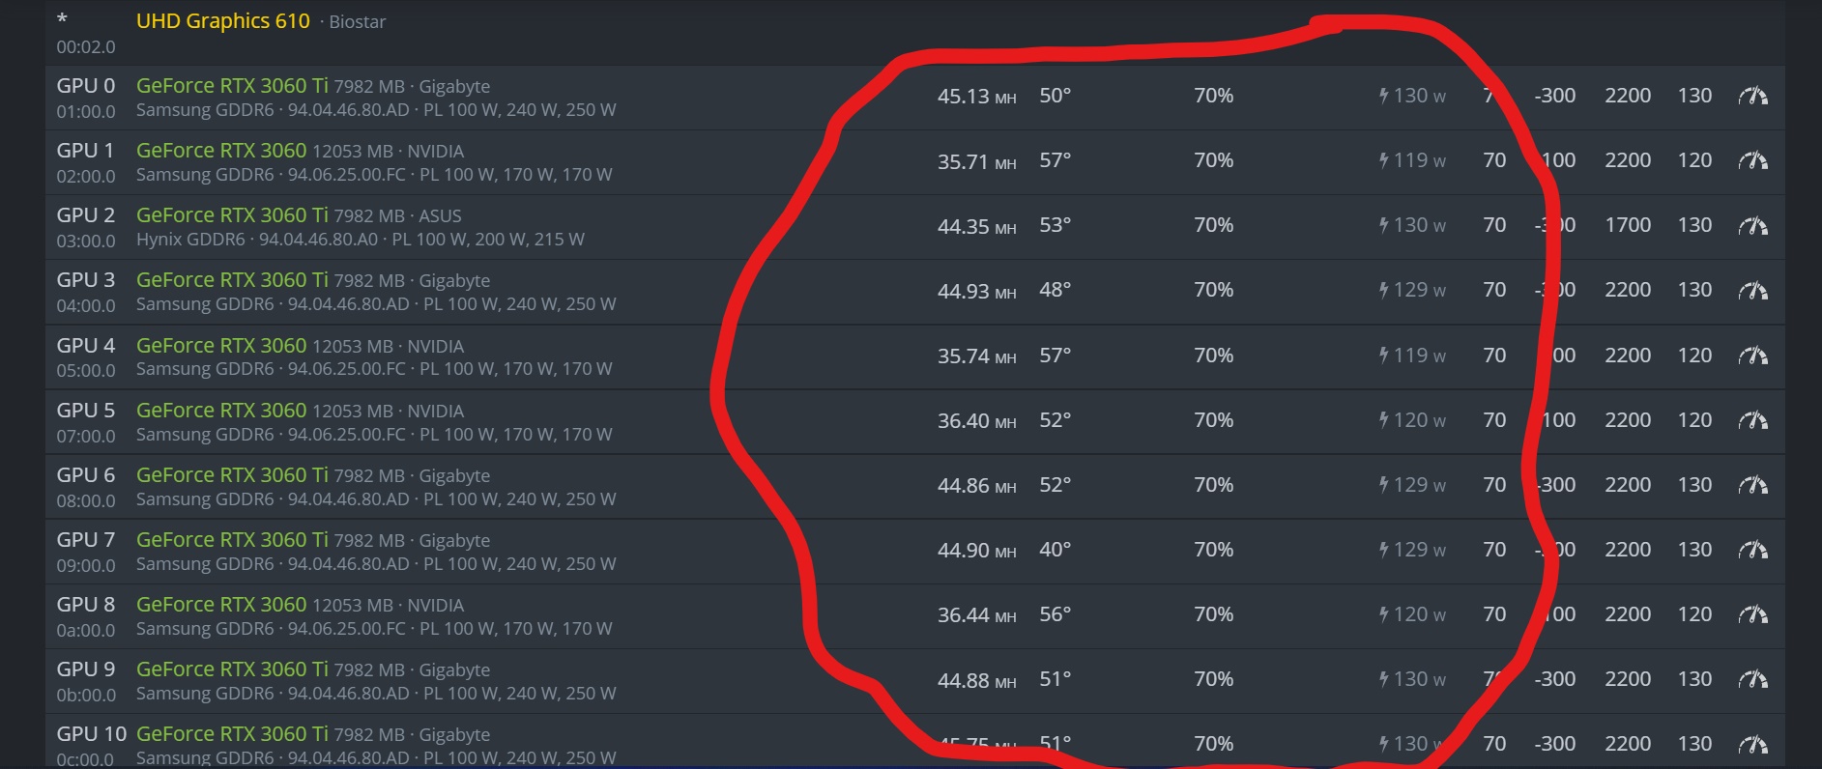This screenshot has width=1822, height=769.
Task: Click the GeForce RTX 3060 Ti name on GPU 2
Action: coord(232,214)
